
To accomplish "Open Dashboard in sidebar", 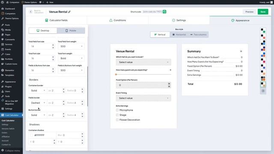I will pyautogui.click(x=10, y=9).
